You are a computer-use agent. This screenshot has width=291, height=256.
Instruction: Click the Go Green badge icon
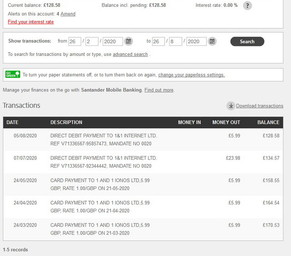(13, 75)
